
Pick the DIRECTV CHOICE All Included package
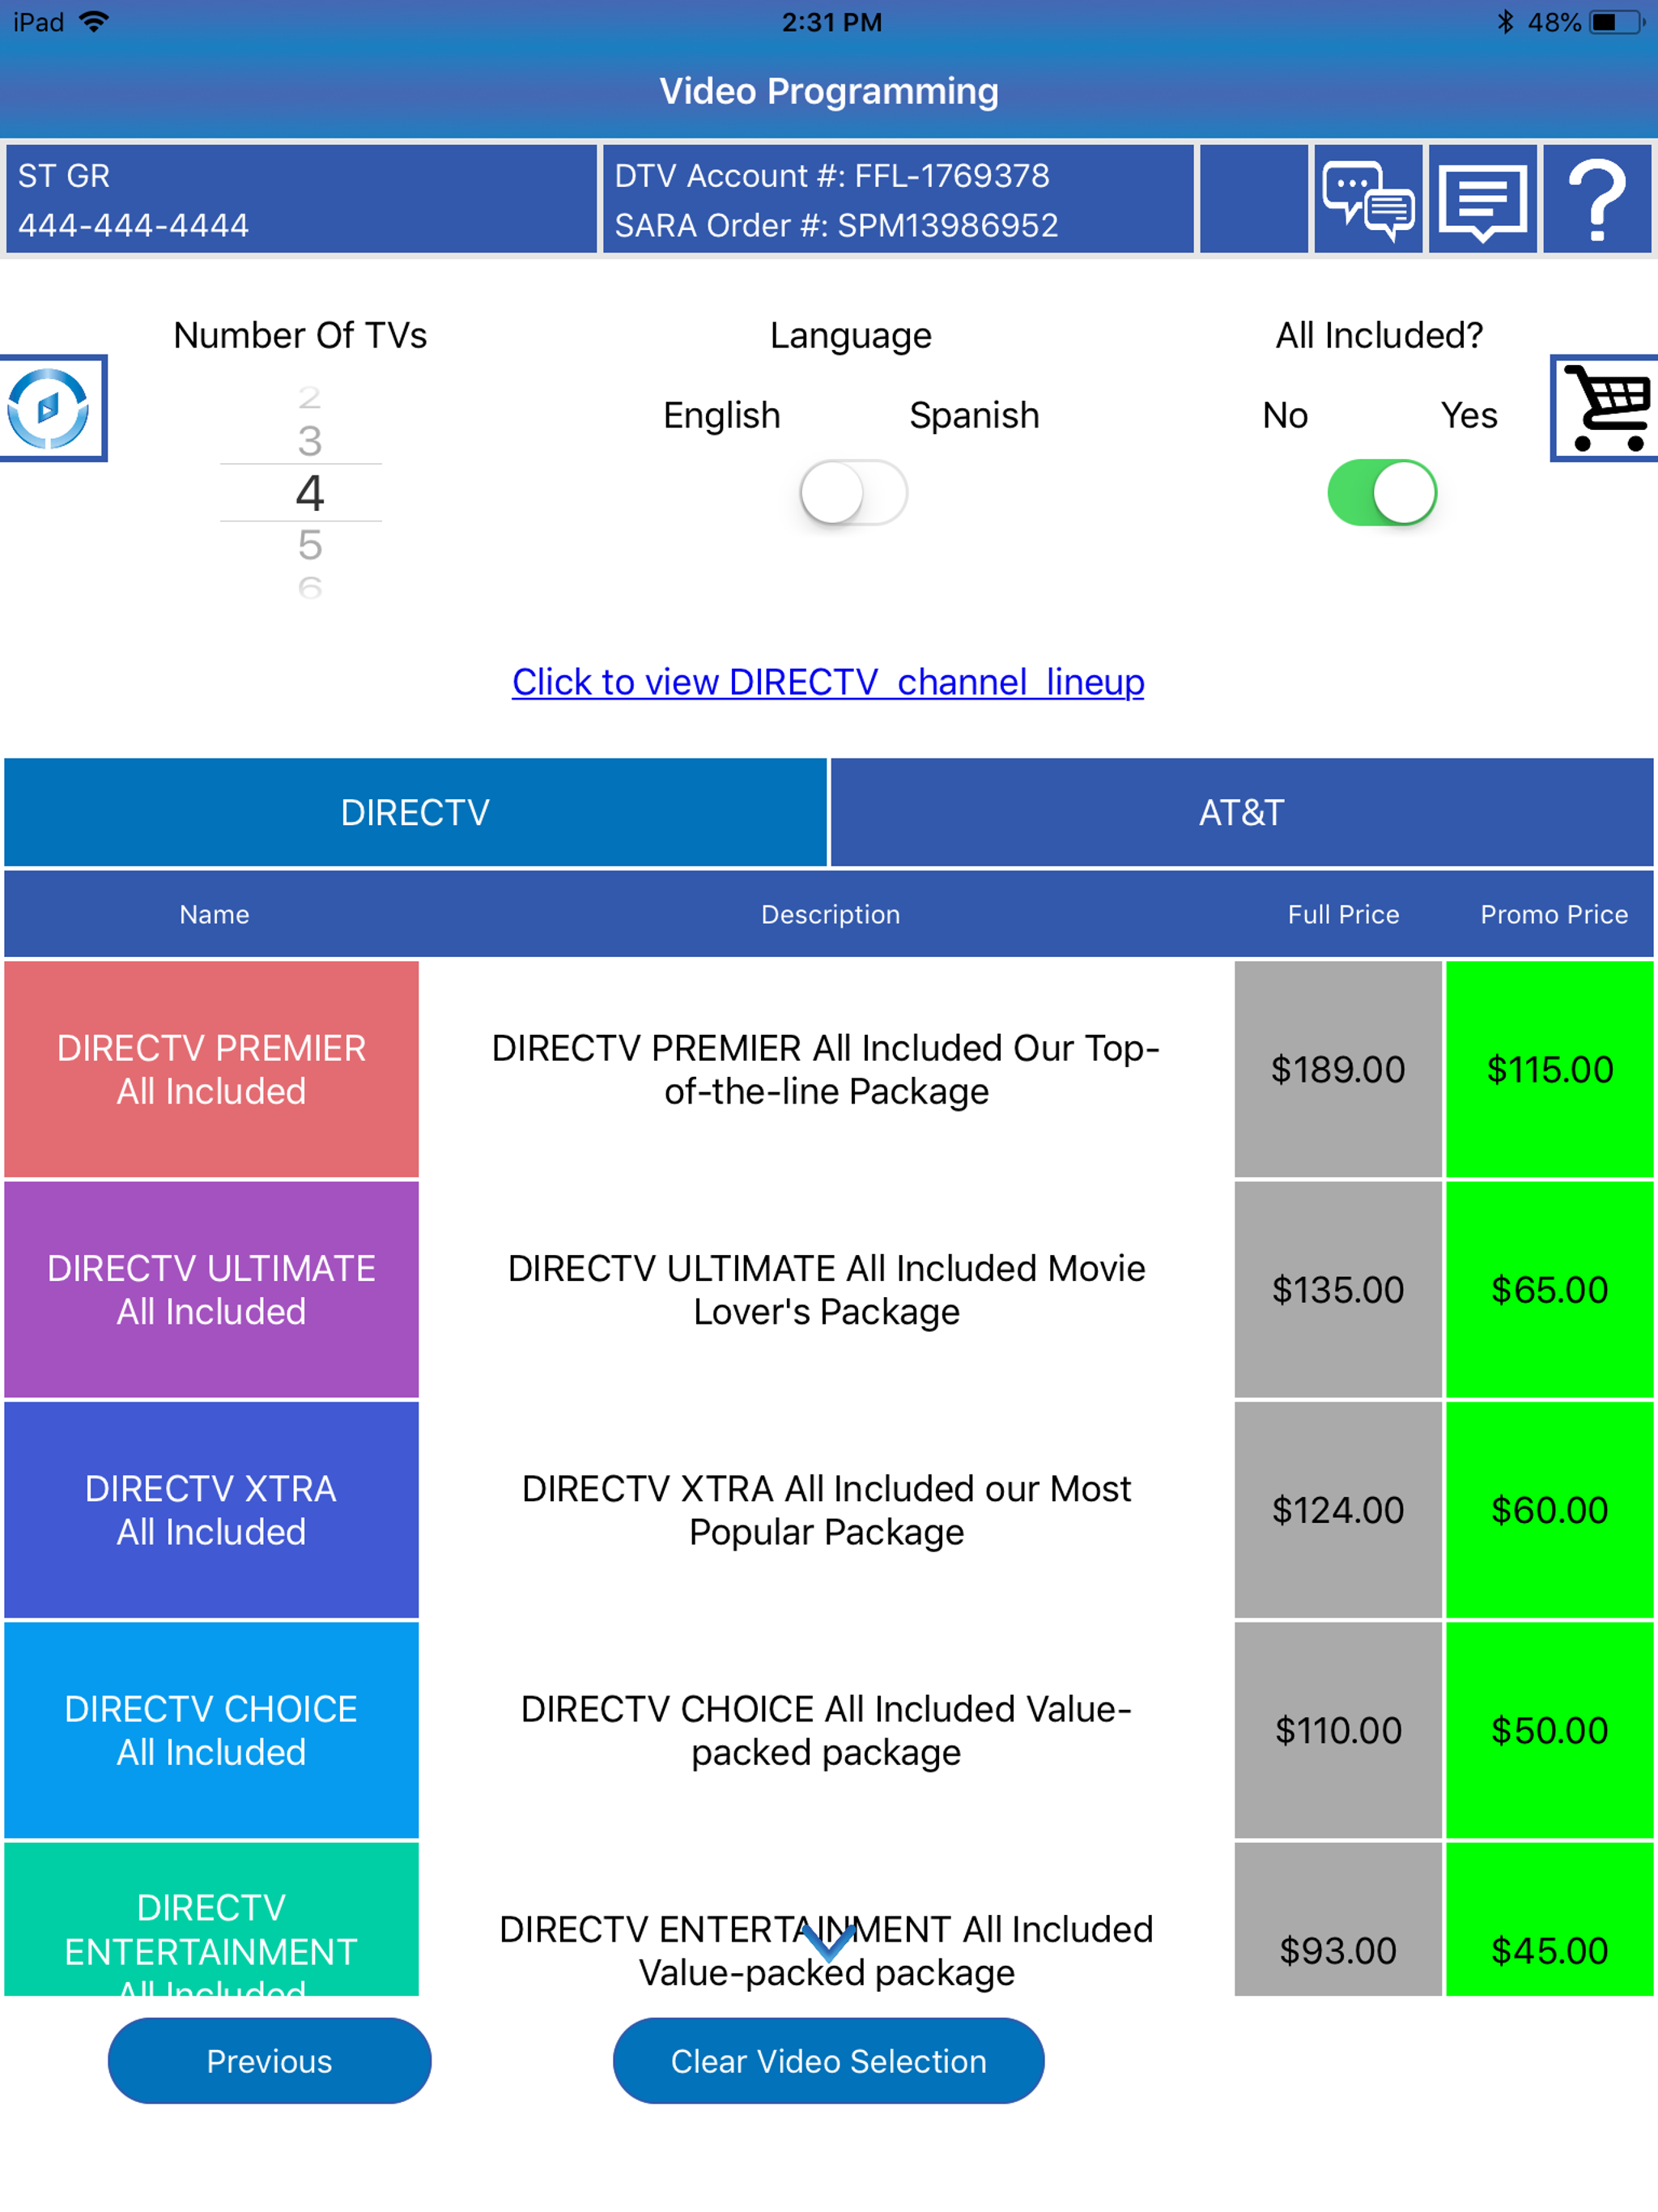(211, 1730)
